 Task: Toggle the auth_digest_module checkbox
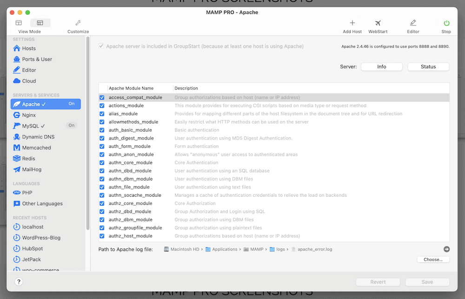(102, 138)
